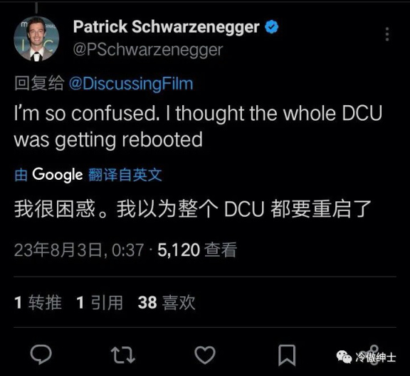
Task: Toggle the 翻译自英文 translation link
Action: [125, 175]
